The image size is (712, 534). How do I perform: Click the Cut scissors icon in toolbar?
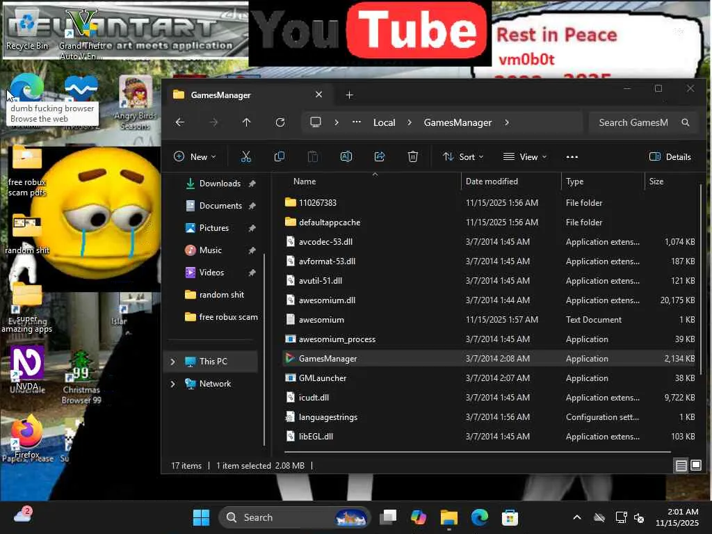[245, 156]
